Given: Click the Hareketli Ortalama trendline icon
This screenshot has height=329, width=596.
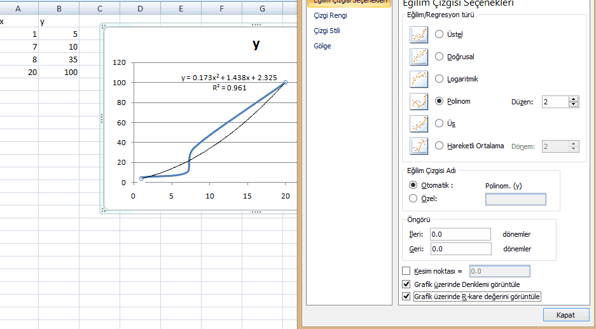Looking at the screenshot, I should [419, 146].
